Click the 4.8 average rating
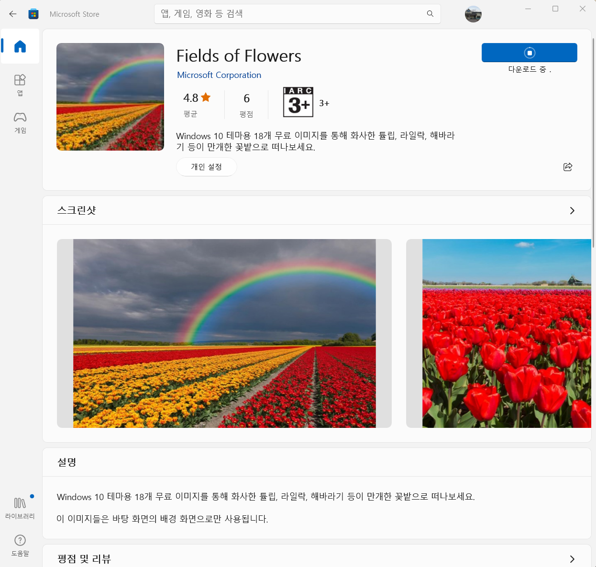 pyautogui.click(x=197, y=104)
